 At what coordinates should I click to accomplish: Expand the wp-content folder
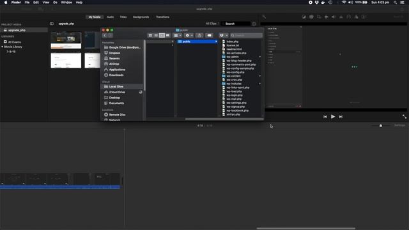[259, 76]
